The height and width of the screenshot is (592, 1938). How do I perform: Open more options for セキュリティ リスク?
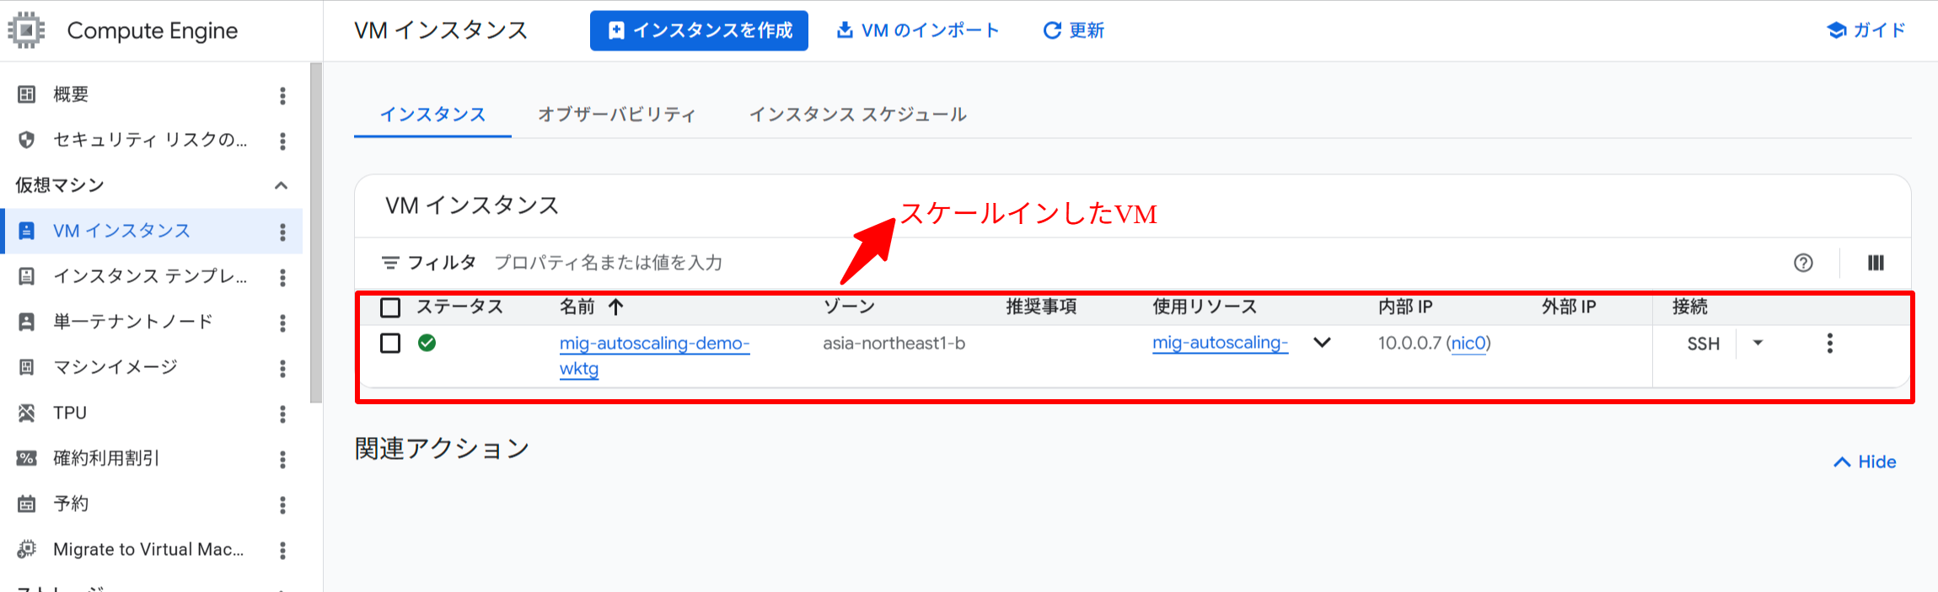(282, 141)
